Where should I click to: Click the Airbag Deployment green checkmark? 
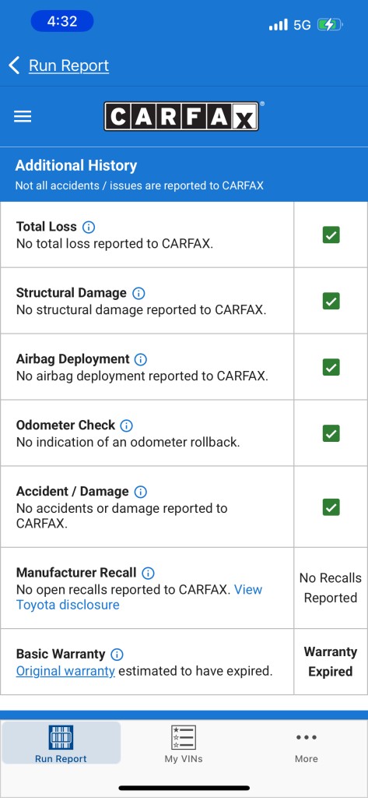coord(331,368)
